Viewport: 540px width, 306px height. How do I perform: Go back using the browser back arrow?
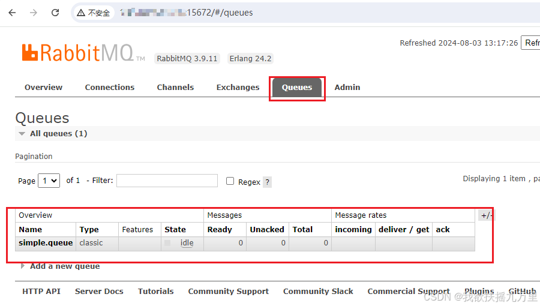tap(12, 13)
